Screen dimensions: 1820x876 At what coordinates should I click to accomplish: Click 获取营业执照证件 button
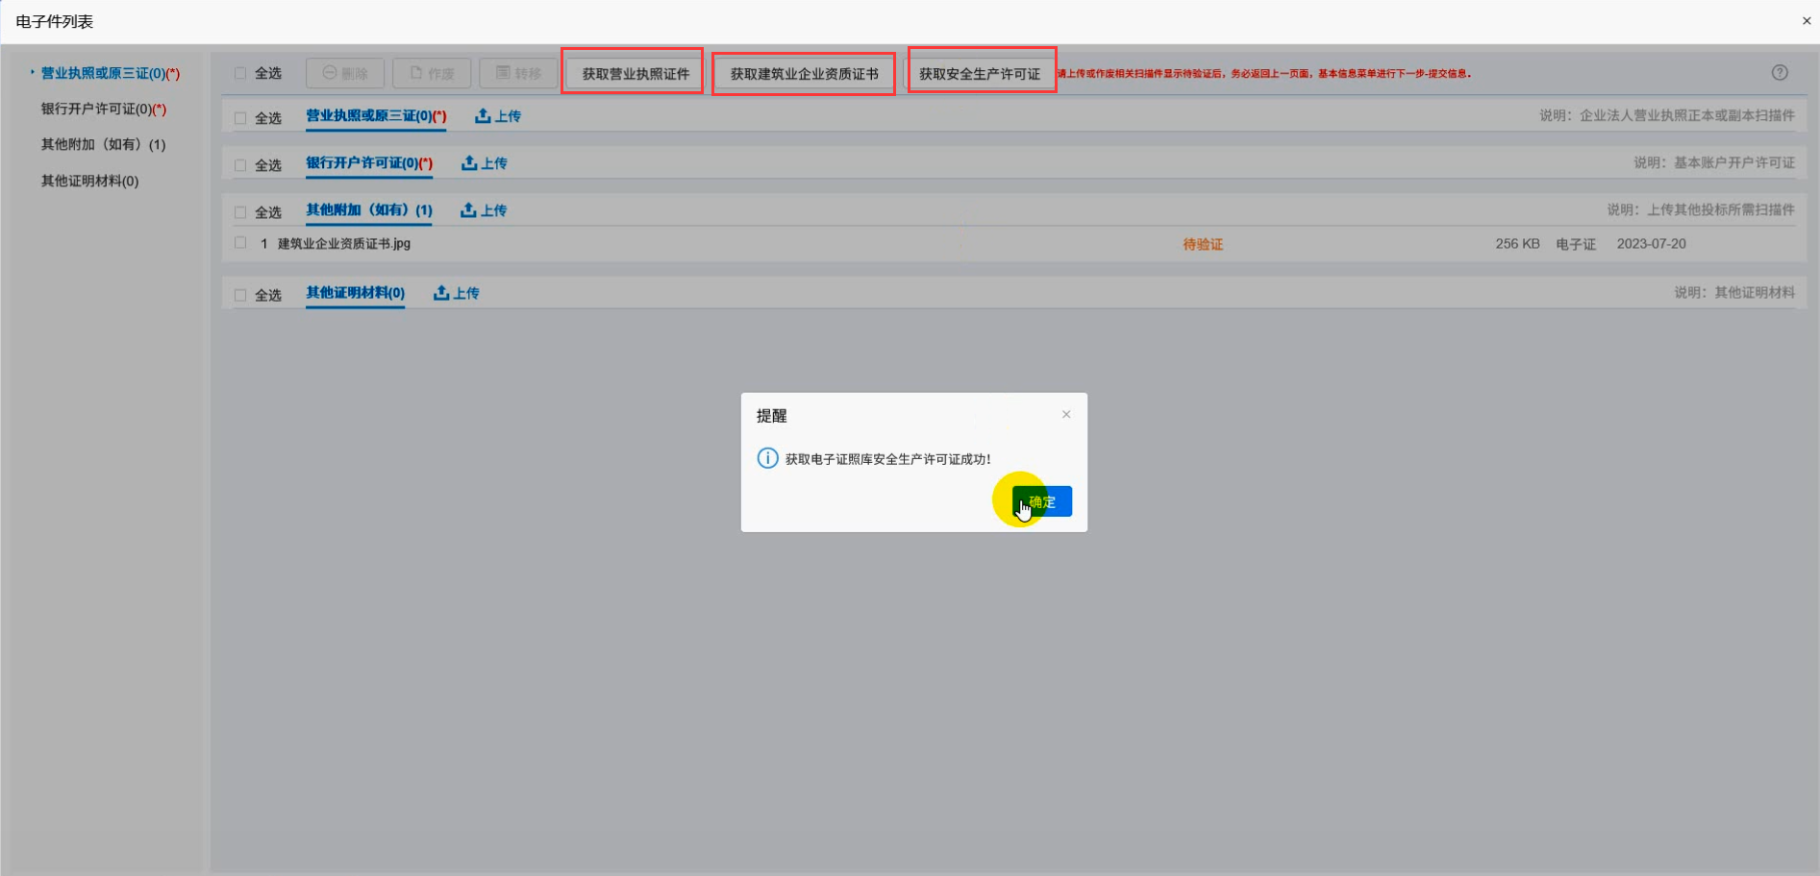point(635,74)
